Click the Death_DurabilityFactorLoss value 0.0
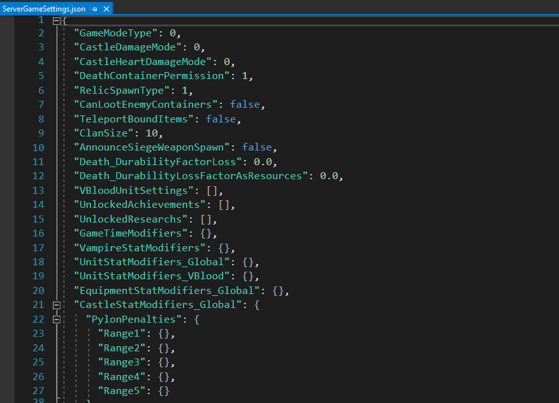 265,162
